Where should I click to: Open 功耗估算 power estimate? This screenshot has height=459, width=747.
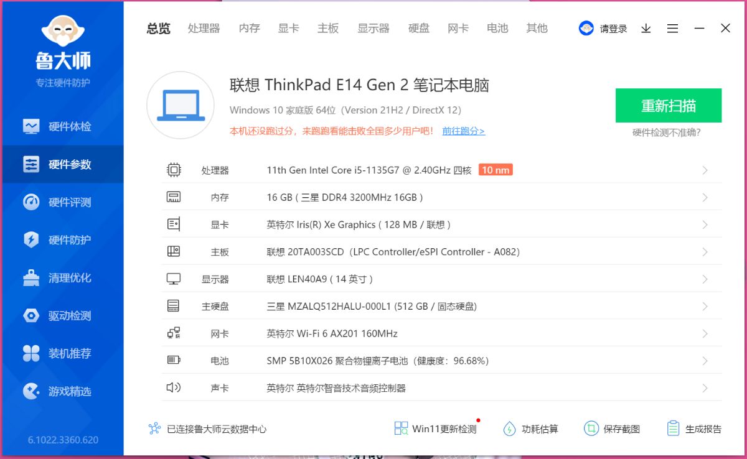pyautogui.click(x=530, y=429)
